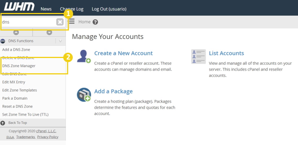Open Edit MX Entry
Screen dimensions: 298x145
[x=14, y=82]
